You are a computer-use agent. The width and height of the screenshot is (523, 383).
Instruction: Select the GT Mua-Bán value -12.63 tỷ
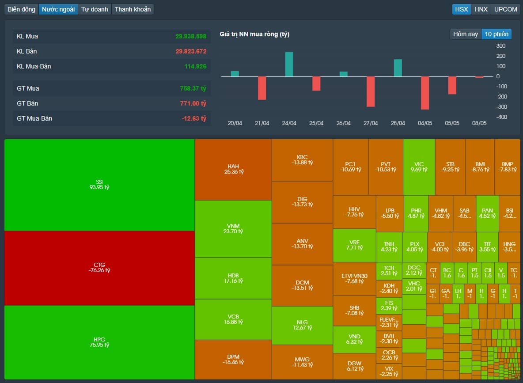coord(194,118)
